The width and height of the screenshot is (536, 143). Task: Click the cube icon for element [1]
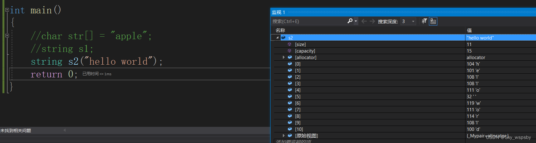[290, 70]
